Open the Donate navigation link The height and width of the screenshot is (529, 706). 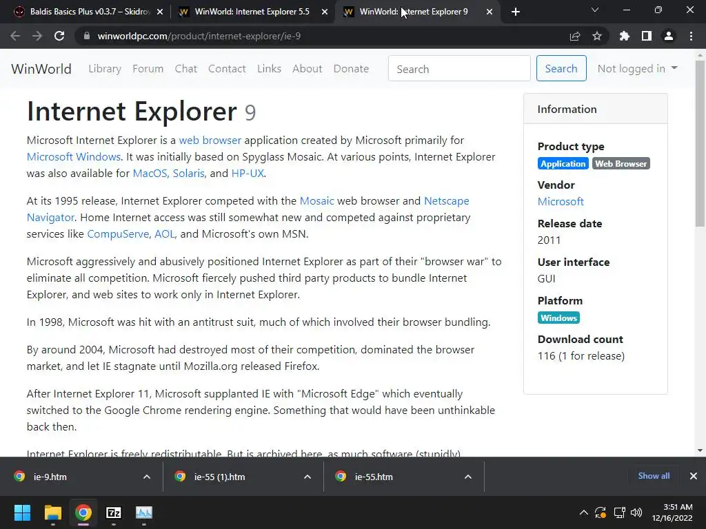point(351,69)
